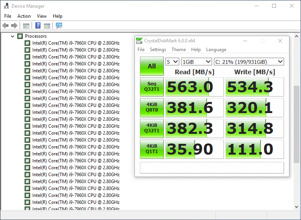The height and width of the screenshot is (220, 301).
Task: Run the 4KiB Q8T8 test button
Action: pyautogui.click(x=152, y=108)
